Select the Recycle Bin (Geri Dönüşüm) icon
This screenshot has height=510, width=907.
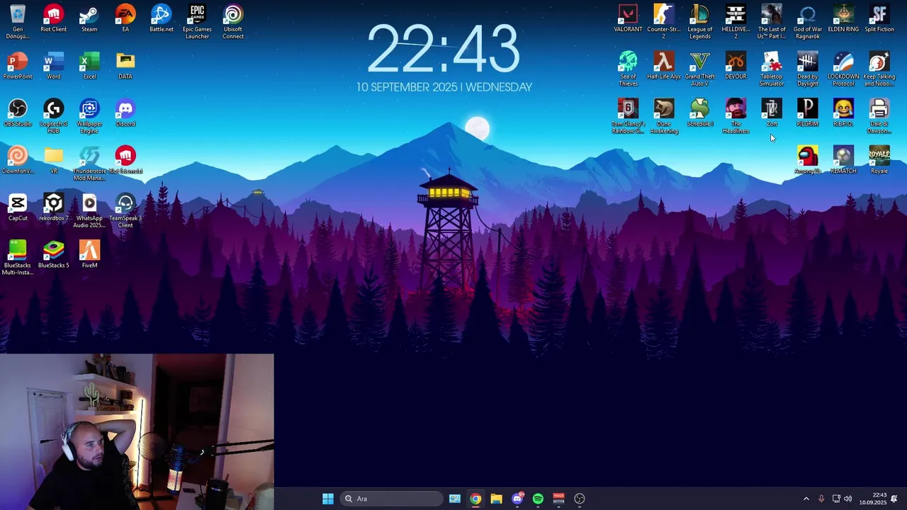[18, 22]
